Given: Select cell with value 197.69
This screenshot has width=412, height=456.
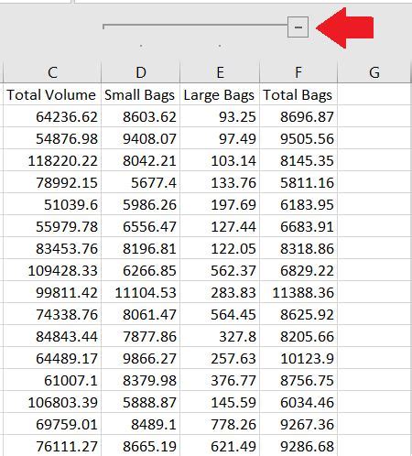Looking at the screenshot, I should tap(220, 204).
